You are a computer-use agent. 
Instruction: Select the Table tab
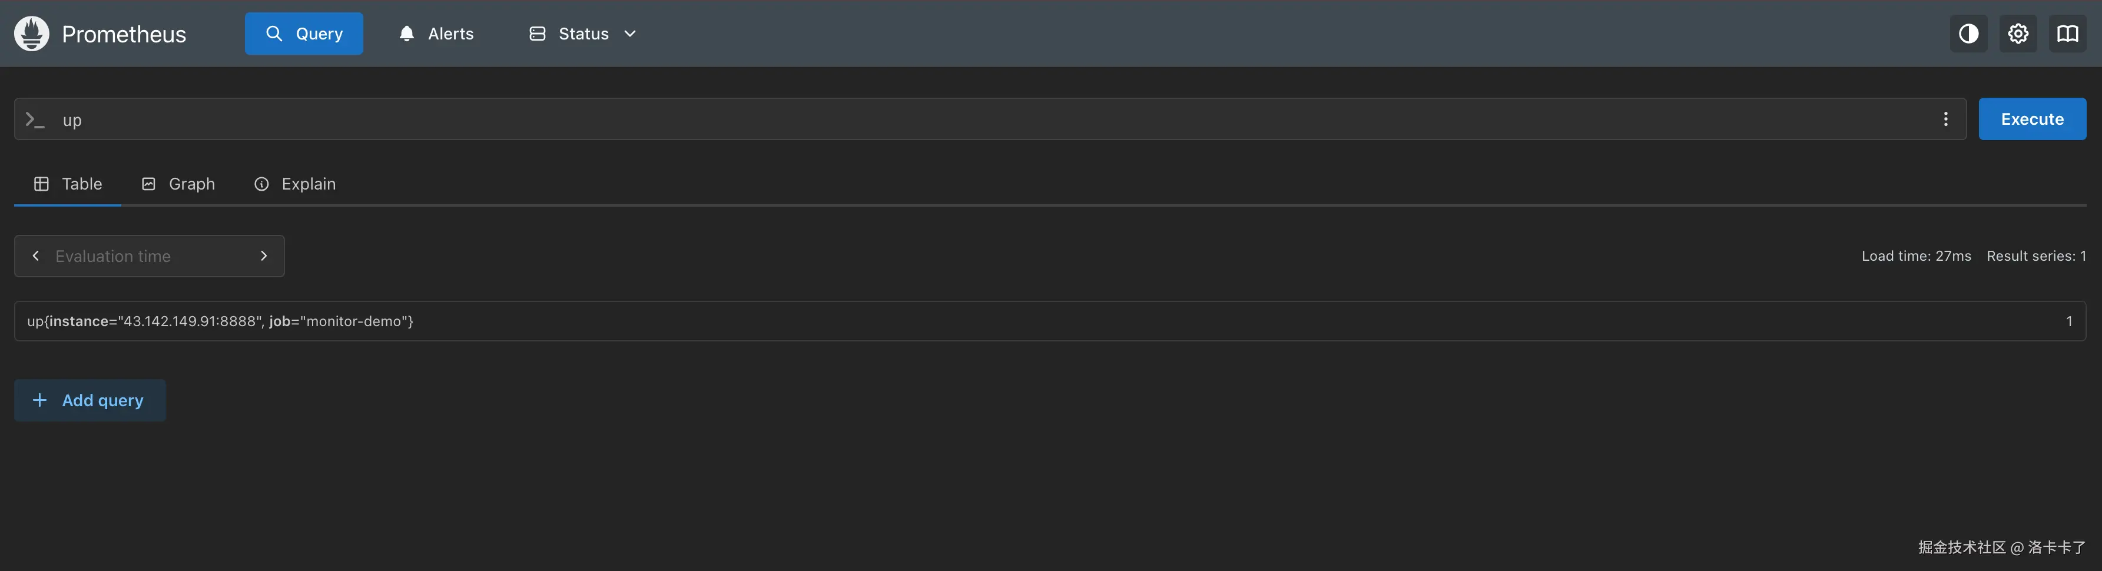[68, 184]
